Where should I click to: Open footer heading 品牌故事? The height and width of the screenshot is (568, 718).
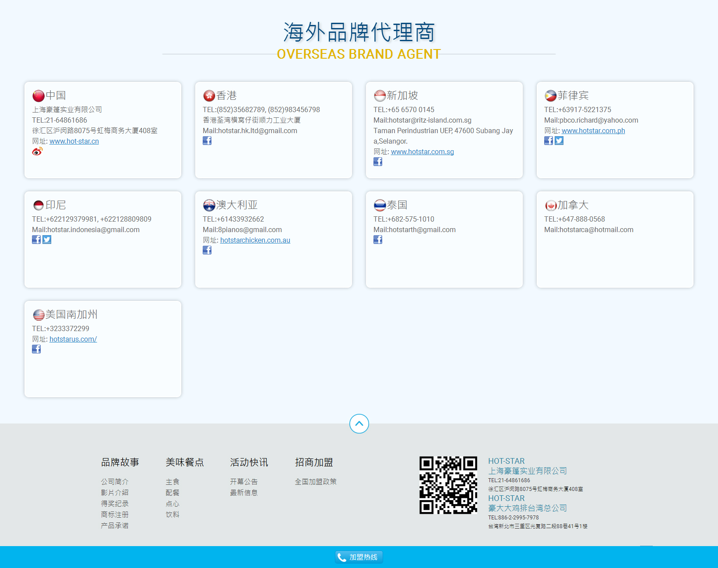120,462
